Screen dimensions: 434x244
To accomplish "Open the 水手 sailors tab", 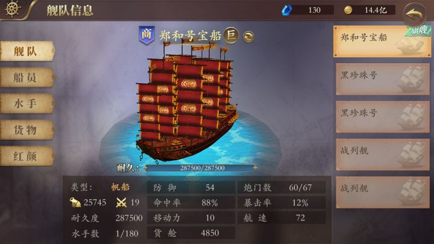I will coord(27,104).
